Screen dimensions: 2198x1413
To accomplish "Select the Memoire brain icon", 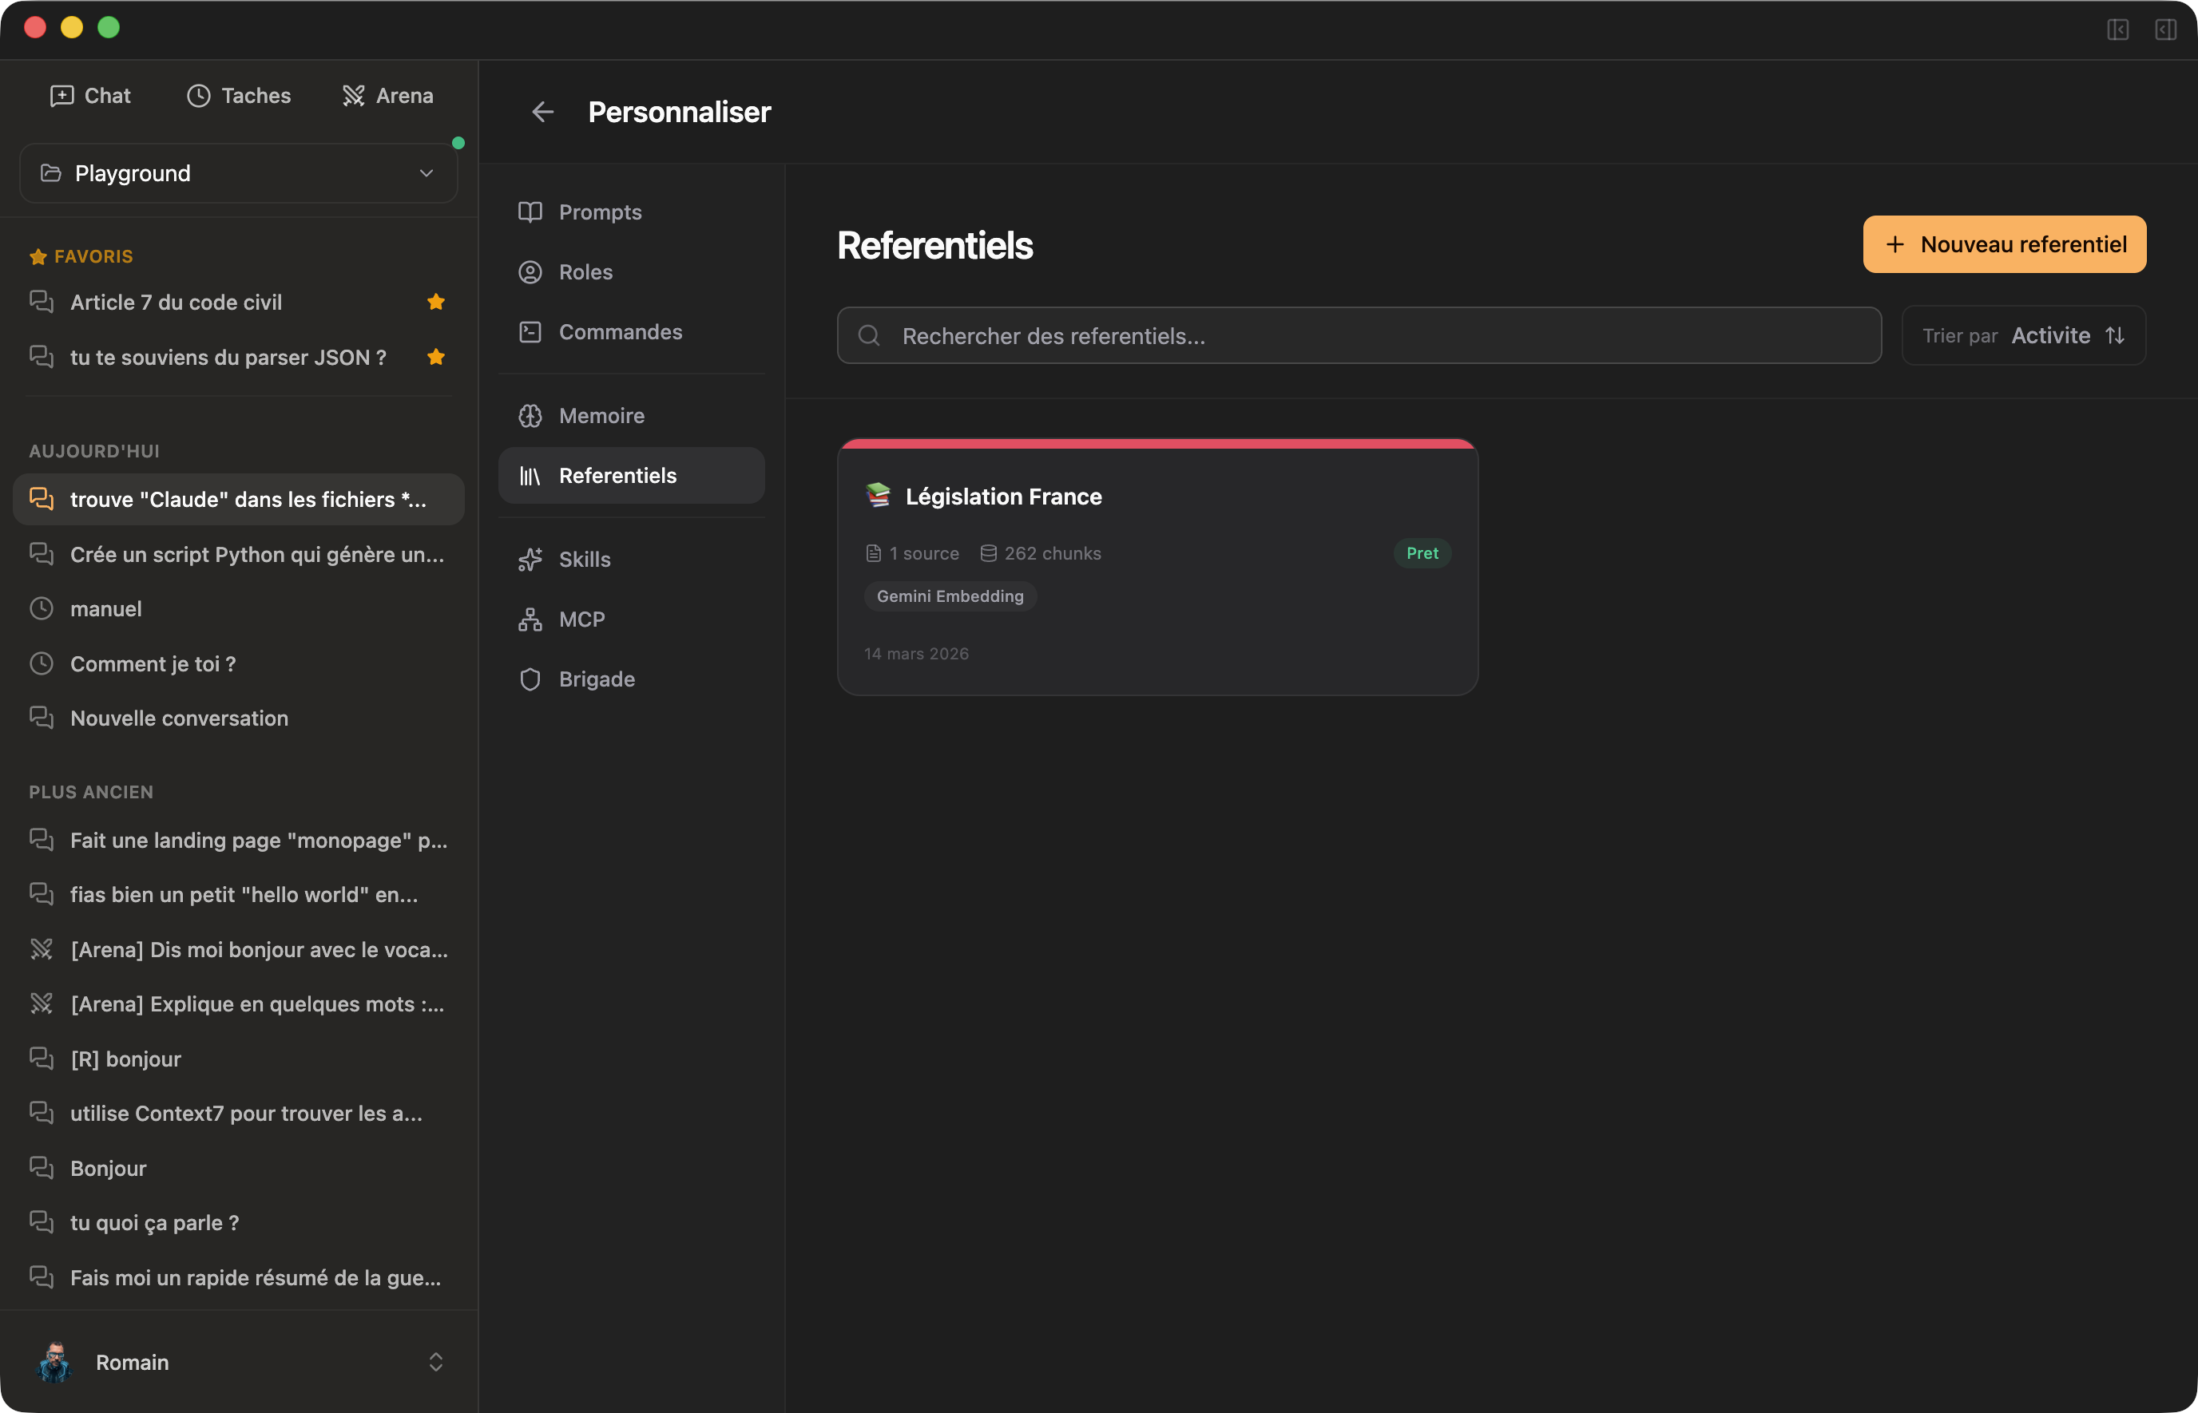I will click(530, 415).
